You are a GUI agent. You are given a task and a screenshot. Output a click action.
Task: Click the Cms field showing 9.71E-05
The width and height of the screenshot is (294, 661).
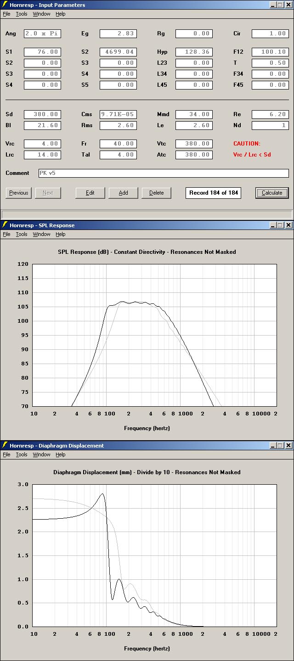coord(118,114)
